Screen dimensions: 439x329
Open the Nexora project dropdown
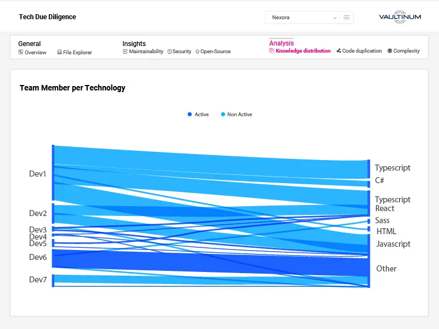302,18
